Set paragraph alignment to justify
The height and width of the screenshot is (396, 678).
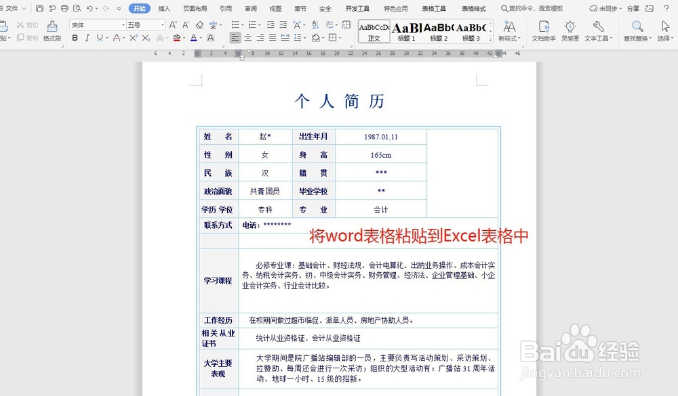[x=273, y=38]
